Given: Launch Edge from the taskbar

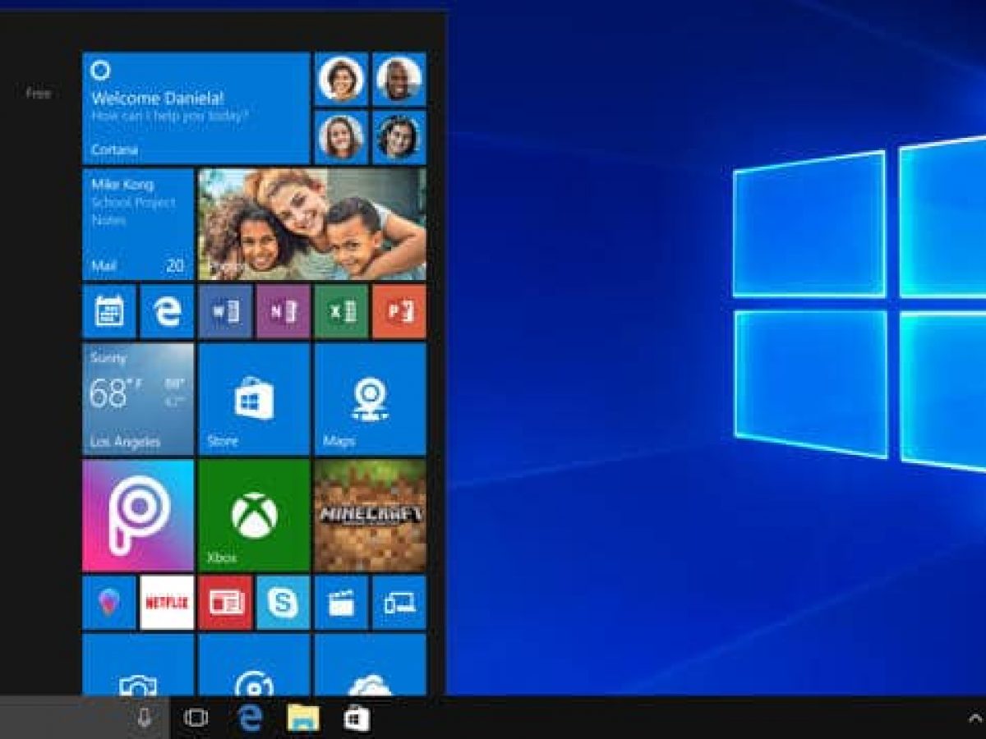Looking at the screenshot, I should click(250, 718).
